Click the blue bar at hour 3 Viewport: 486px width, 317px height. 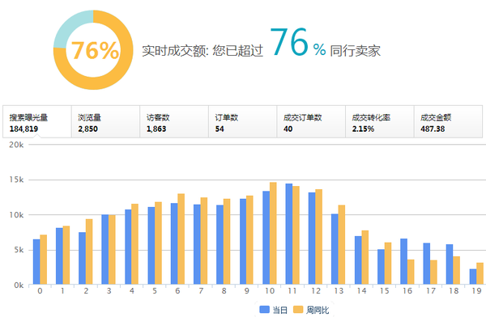click(105, 250)
